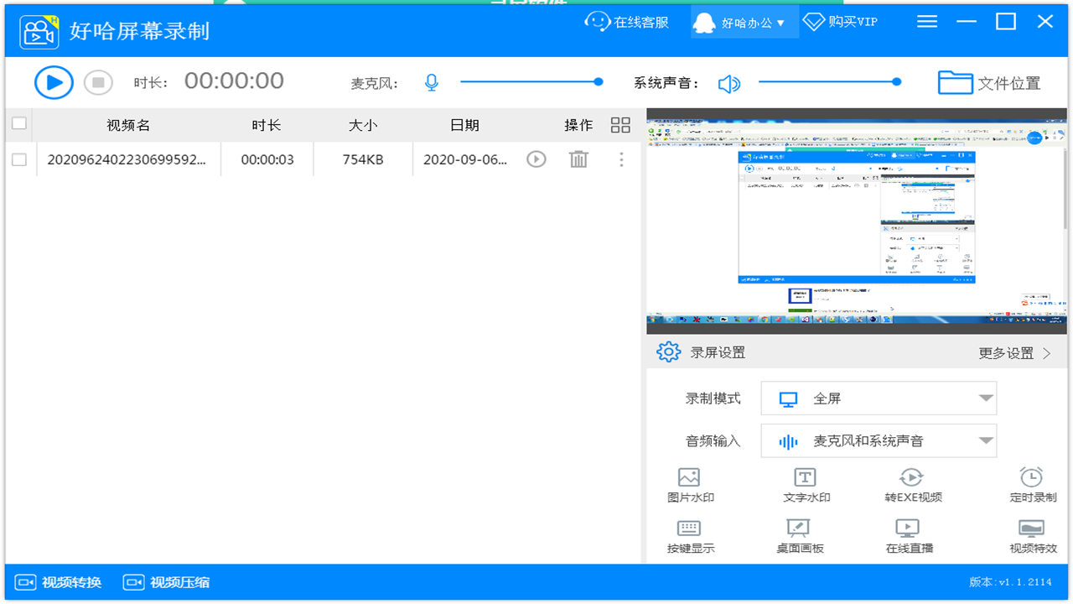
Task: Contact 在线客服 online customer service
Action: pyautogui.click(x=627, y=21)
